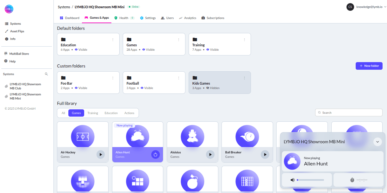Open the MultiBall Store link
Viewport: 387px width, 193px height.
[x=16, y=54]
